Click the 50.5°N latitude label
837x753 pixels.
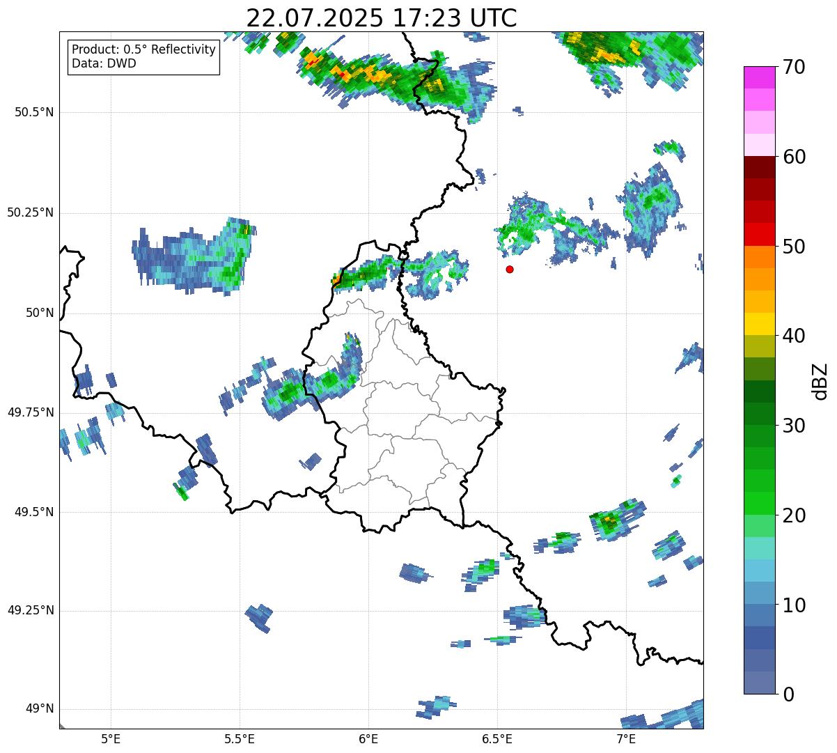34,112
